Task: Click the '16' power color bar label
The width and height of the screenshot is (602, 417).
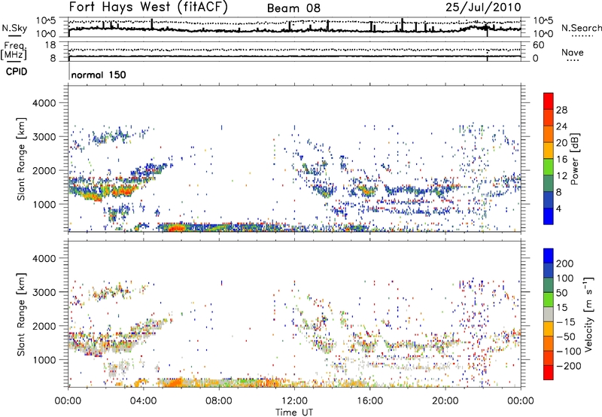Action: click(x=561, y=160)
